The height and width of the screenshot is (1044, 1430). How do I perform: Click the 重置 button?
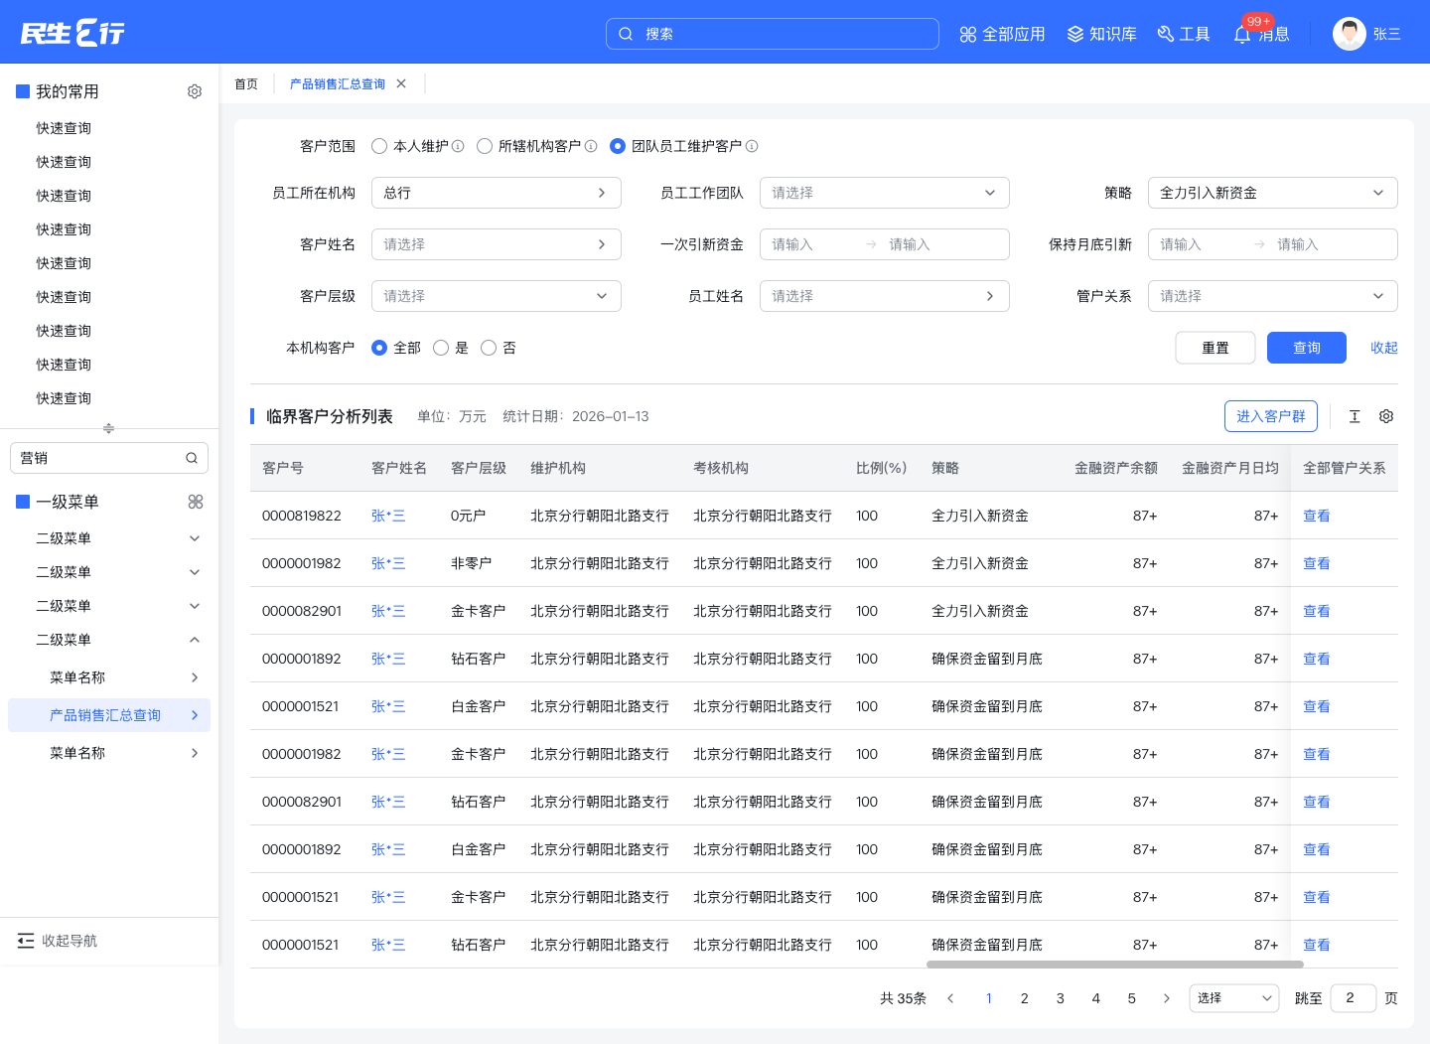[1215, 348]
